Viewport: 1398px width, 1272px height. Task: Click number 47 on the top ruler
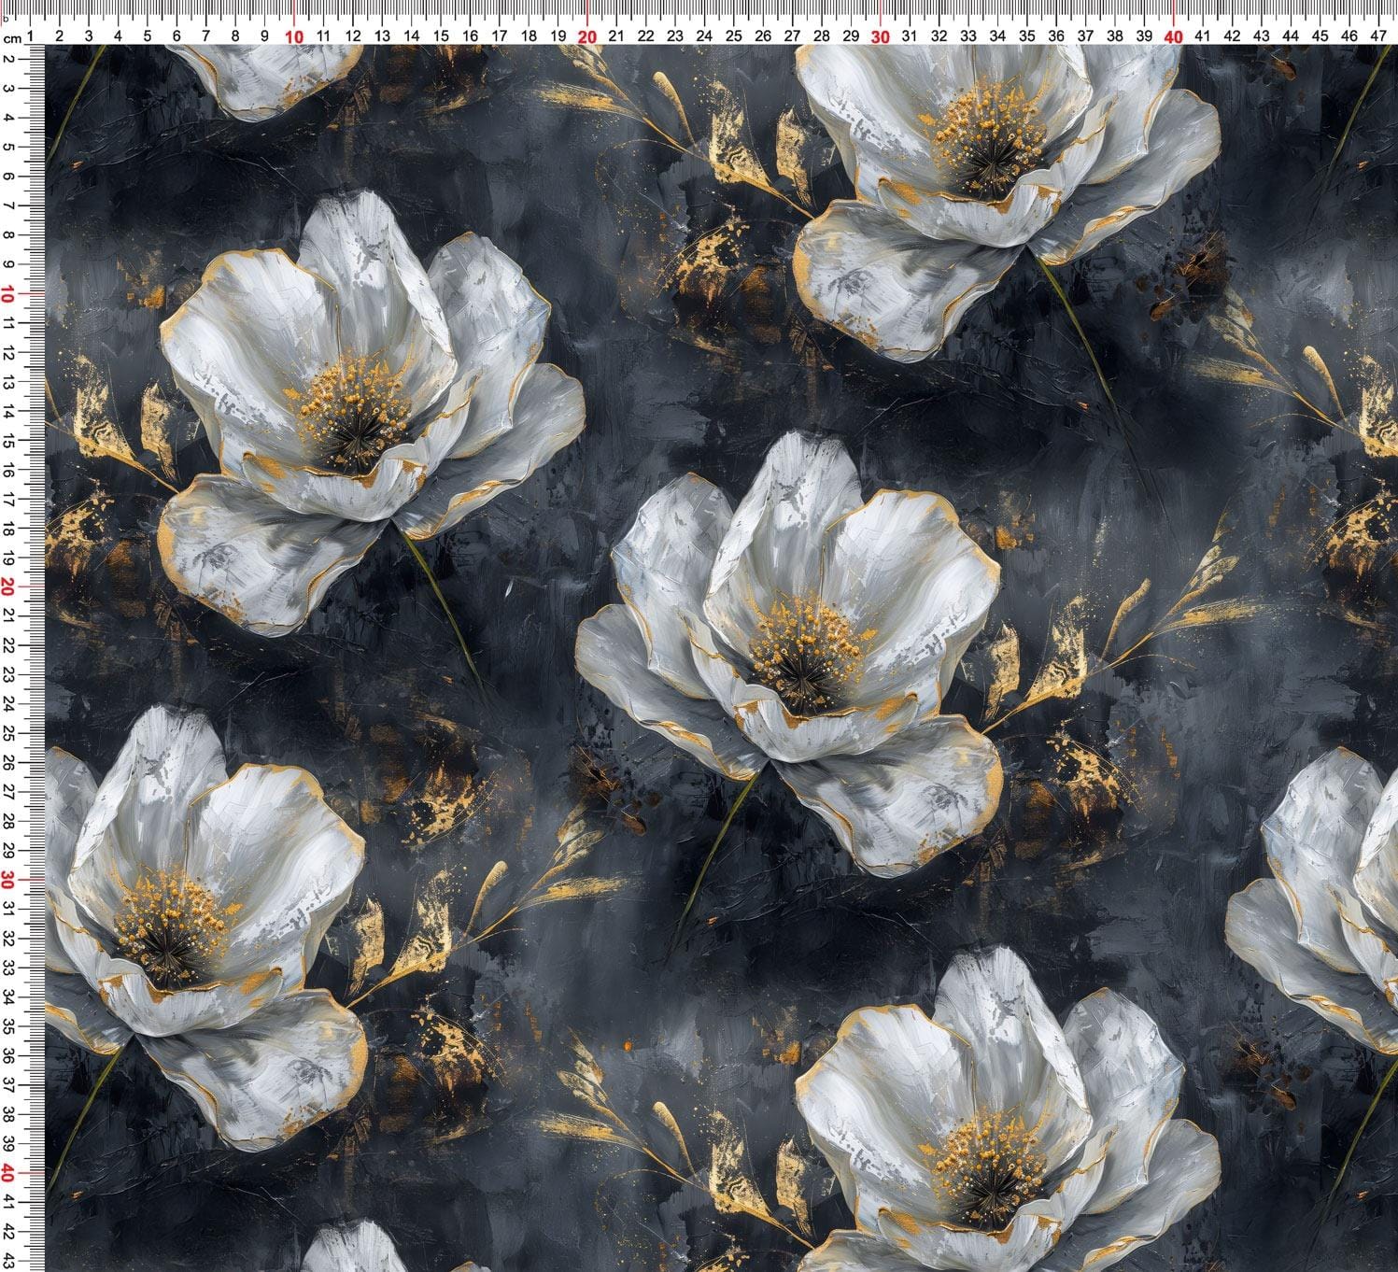1378,36
